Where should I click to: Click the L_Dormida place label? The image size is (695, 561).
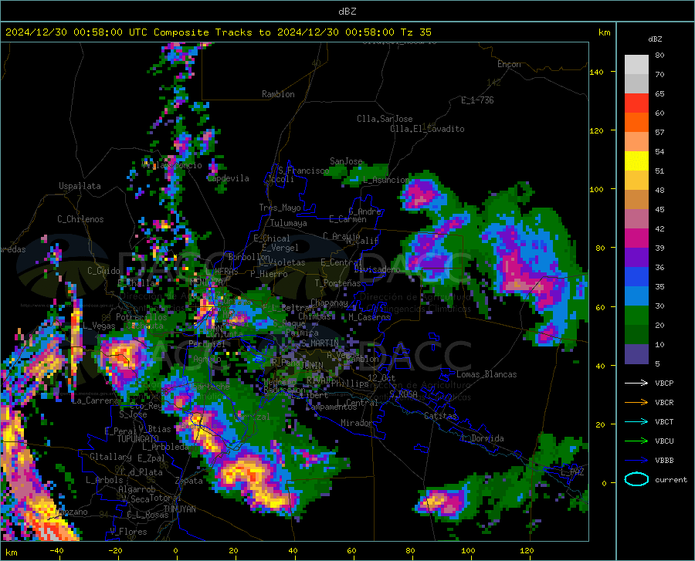[482, 438]
